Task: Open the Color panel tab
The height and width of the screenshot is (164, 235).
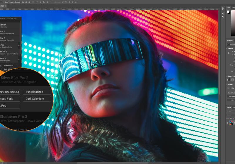Action: 229,7
